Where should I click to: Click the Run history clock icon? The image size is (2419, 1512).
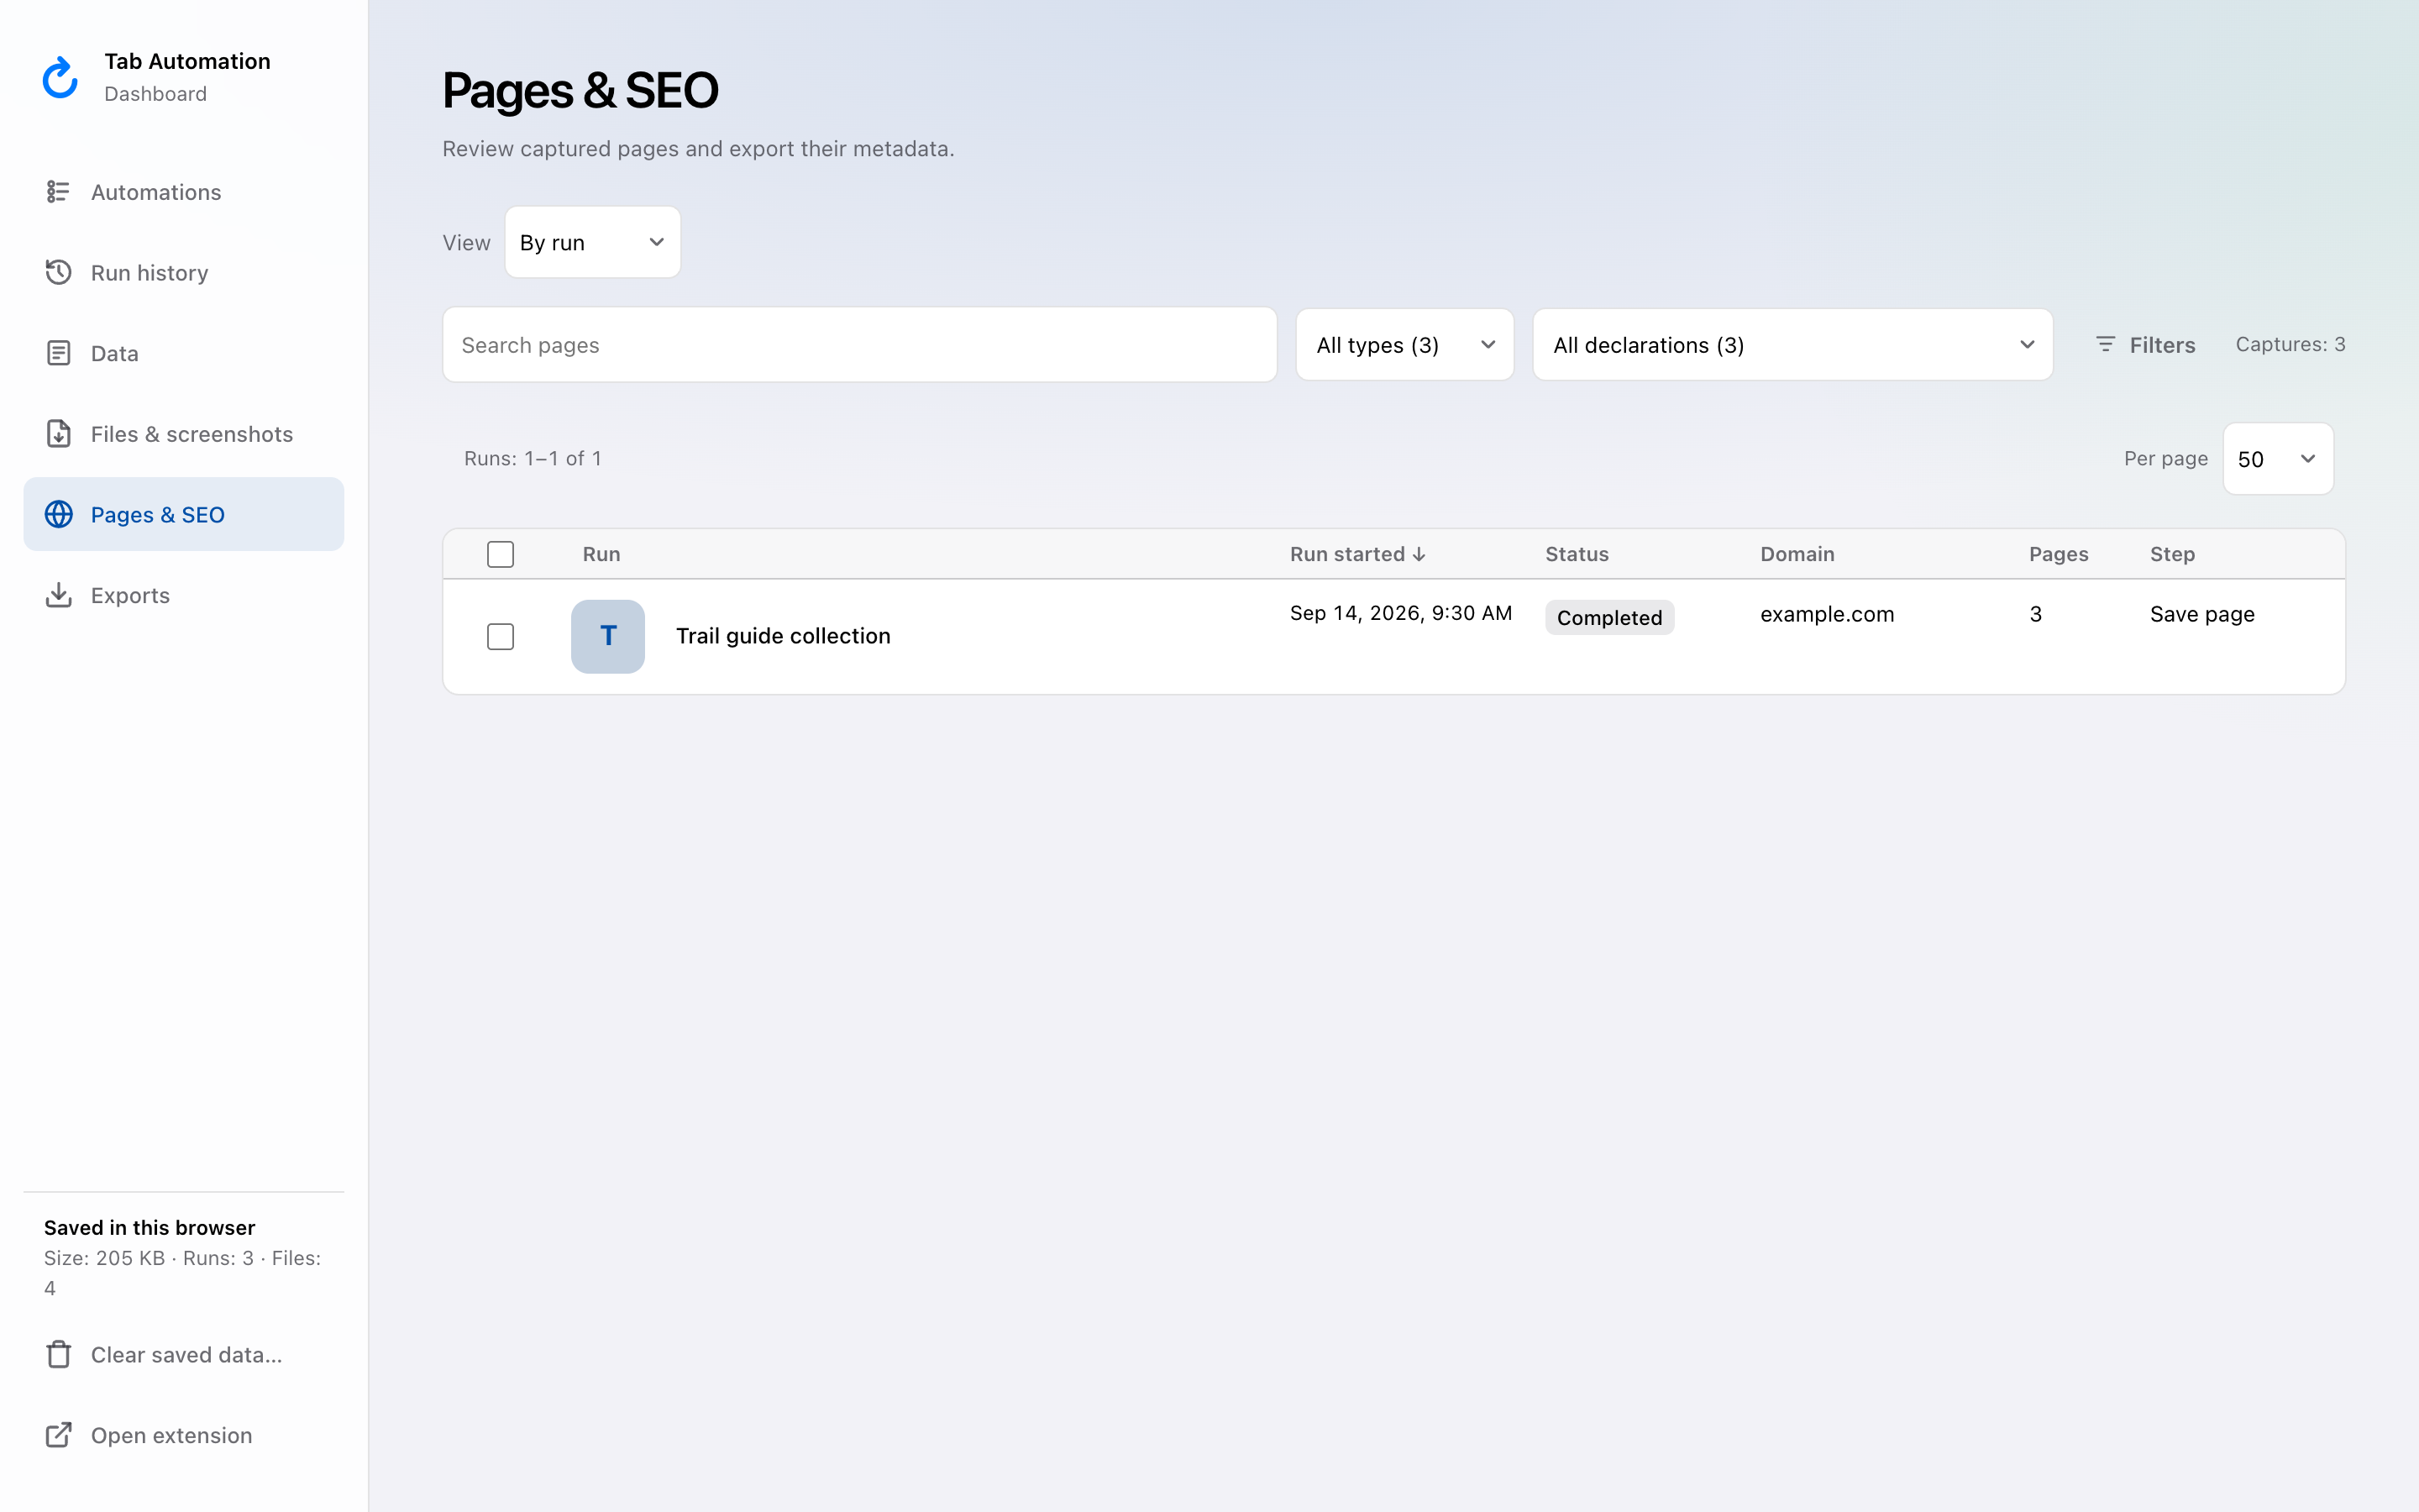pos(58,272)
